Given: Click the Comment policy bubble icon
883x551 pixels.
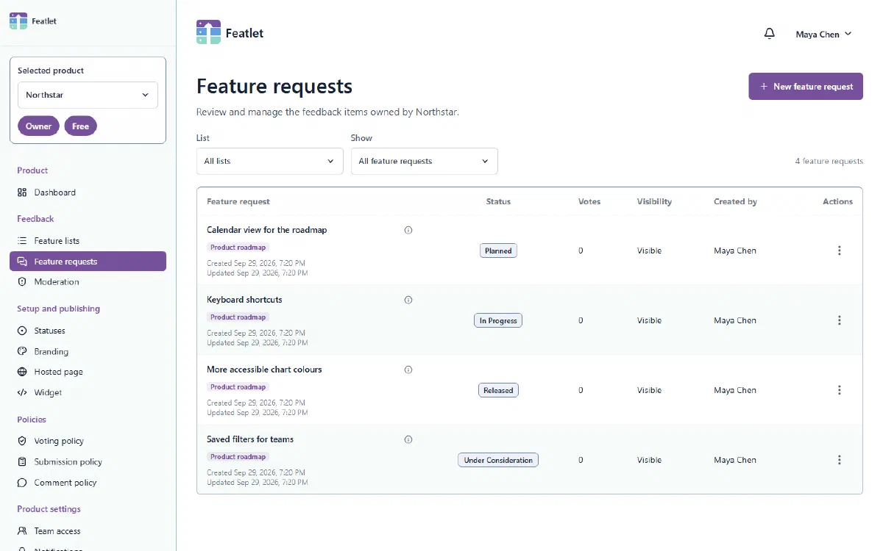Looking at the screenshot, I should tap(22, 483).
